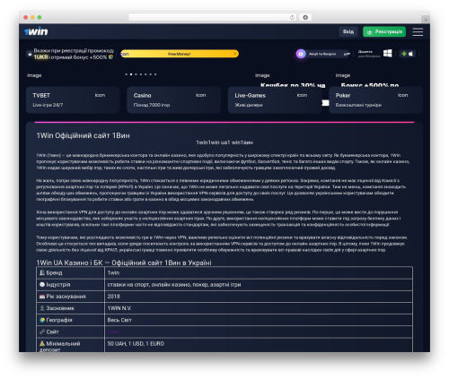Click the Засновник table cell

[x=71, y=308]
